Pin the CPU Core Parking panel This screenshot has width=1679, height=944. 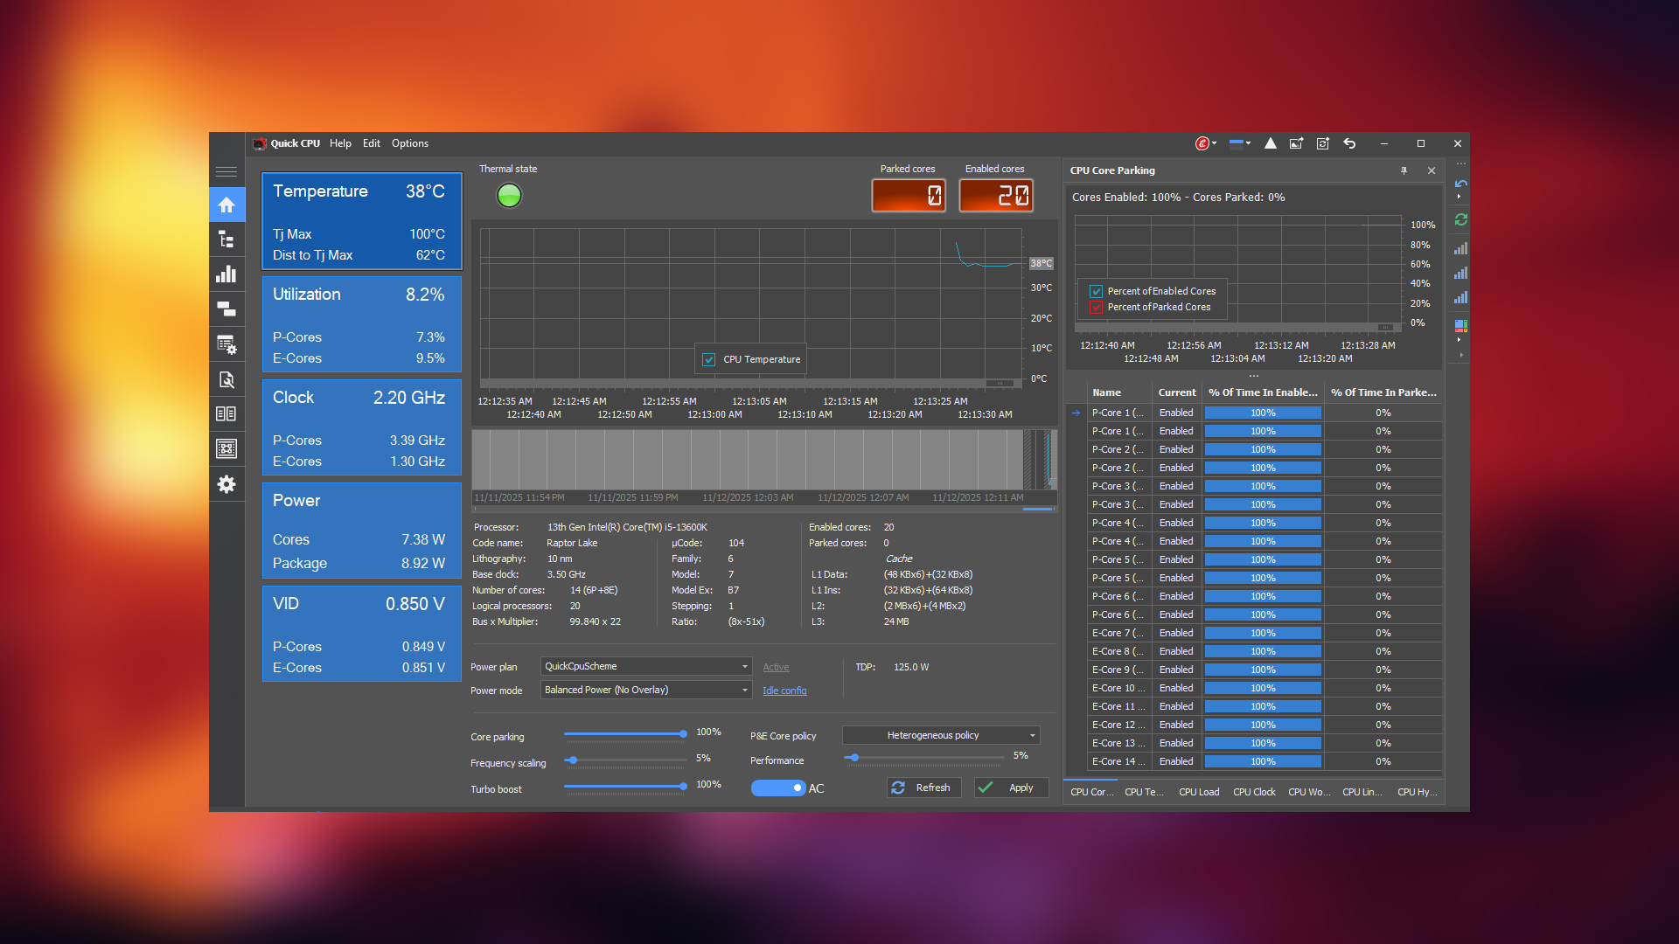[x=1404, y=170]
